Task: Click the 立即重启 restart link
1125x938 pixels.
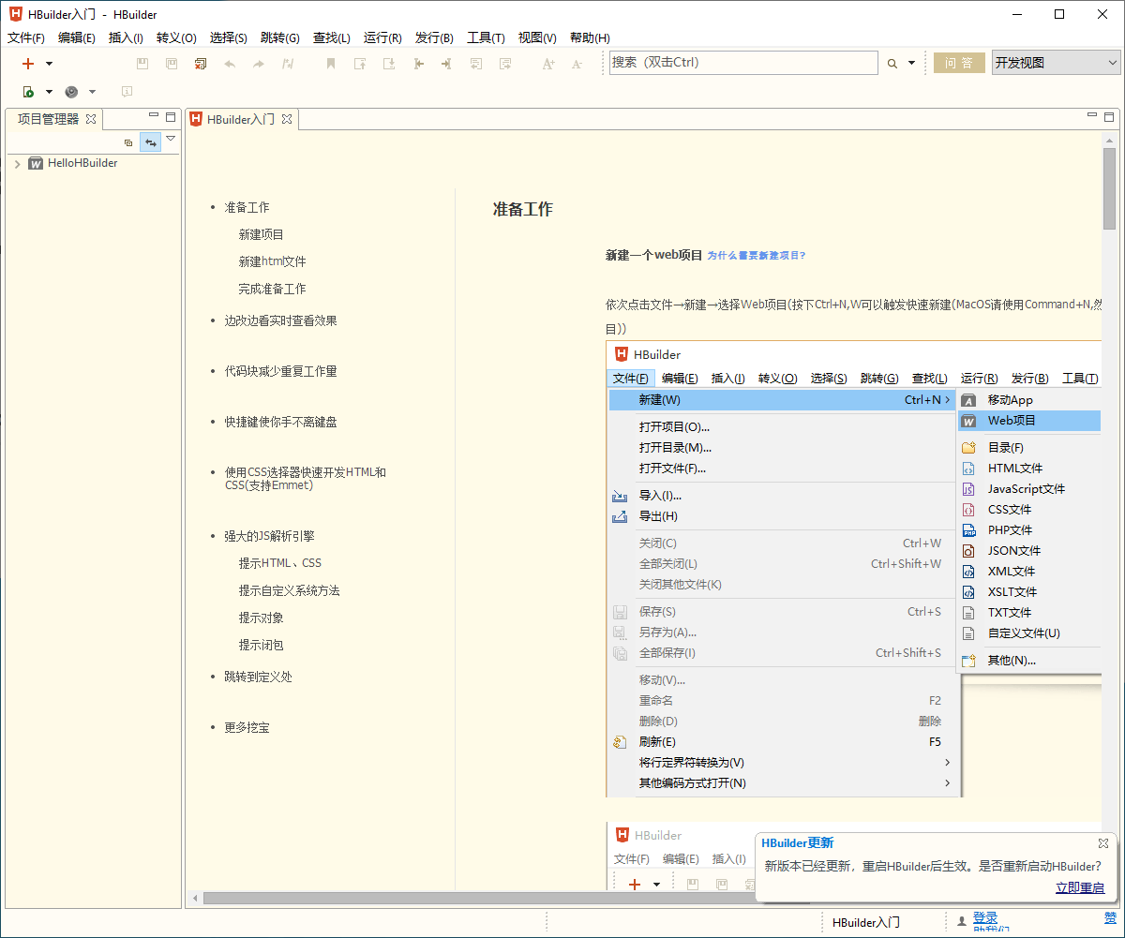Action: 1079,887
